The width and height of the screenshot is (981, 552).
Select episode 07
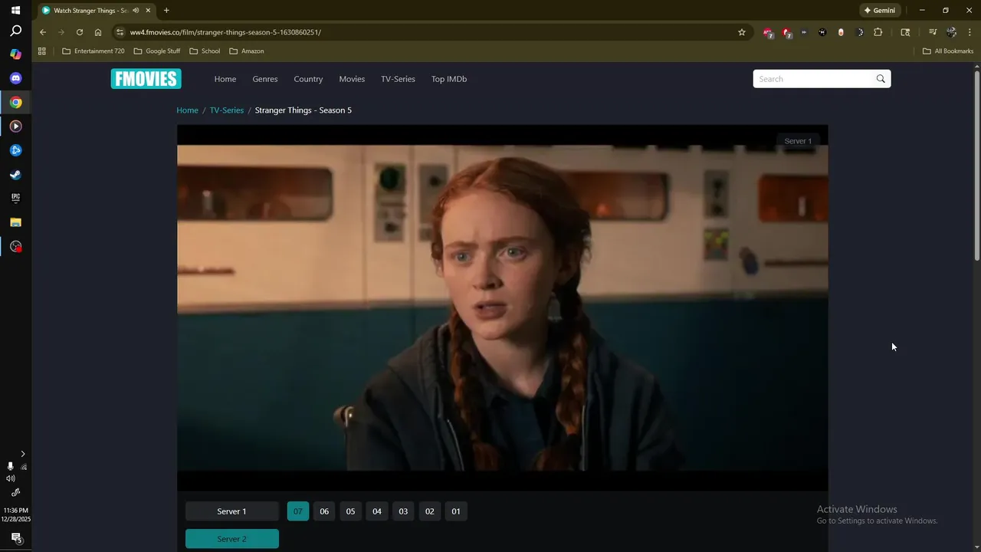298,511
